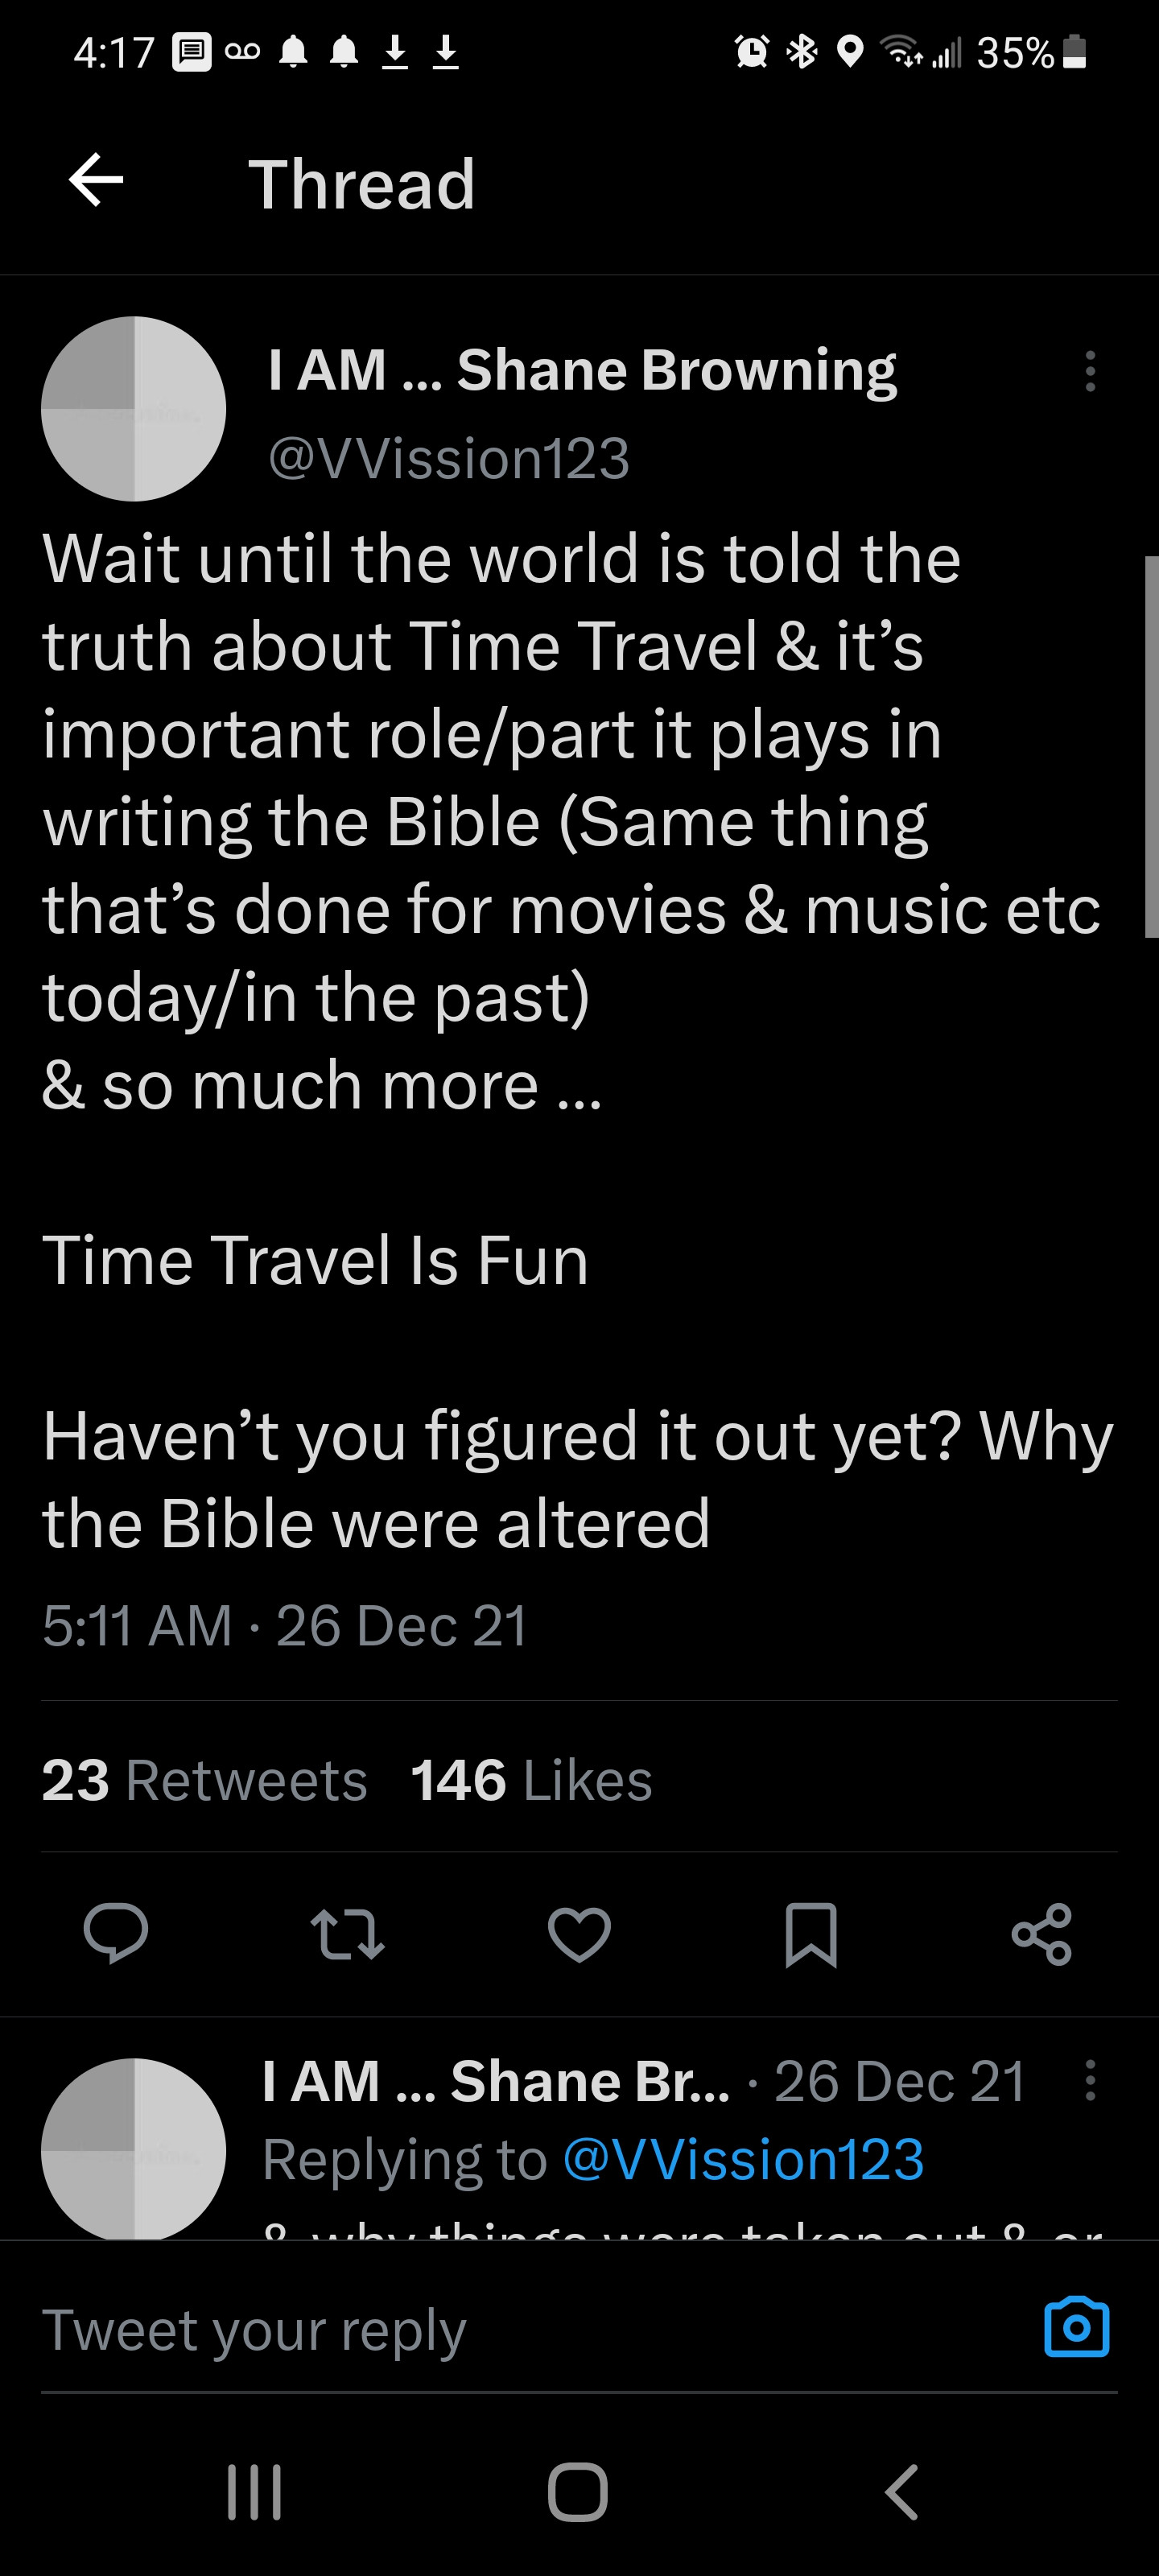Tap the share icon under tweet
Screen dimensions: 1159x2576
[1042, 1933]
